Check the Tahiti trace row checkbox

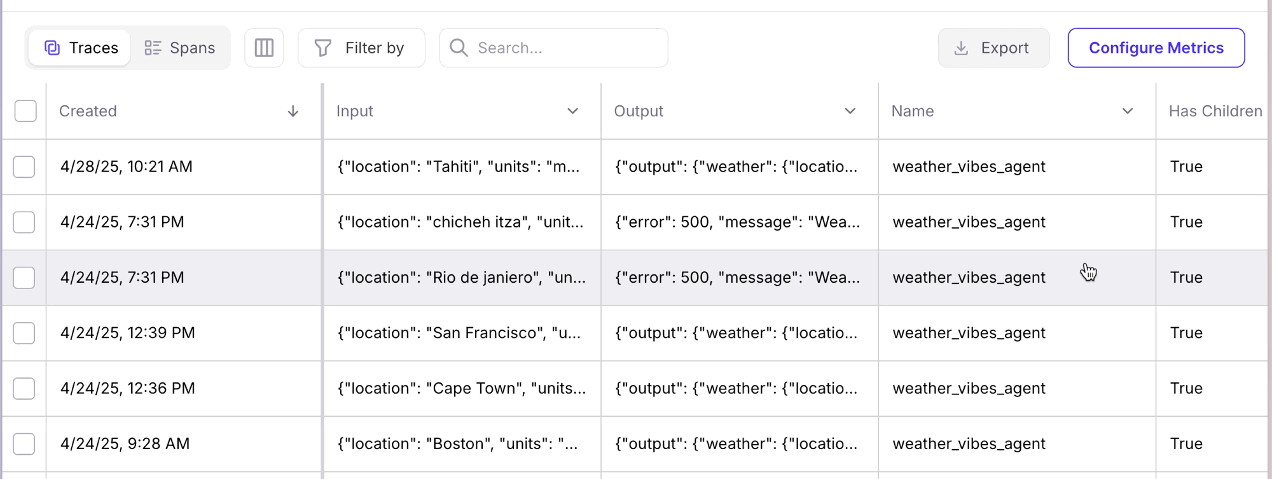pos(24,167)
